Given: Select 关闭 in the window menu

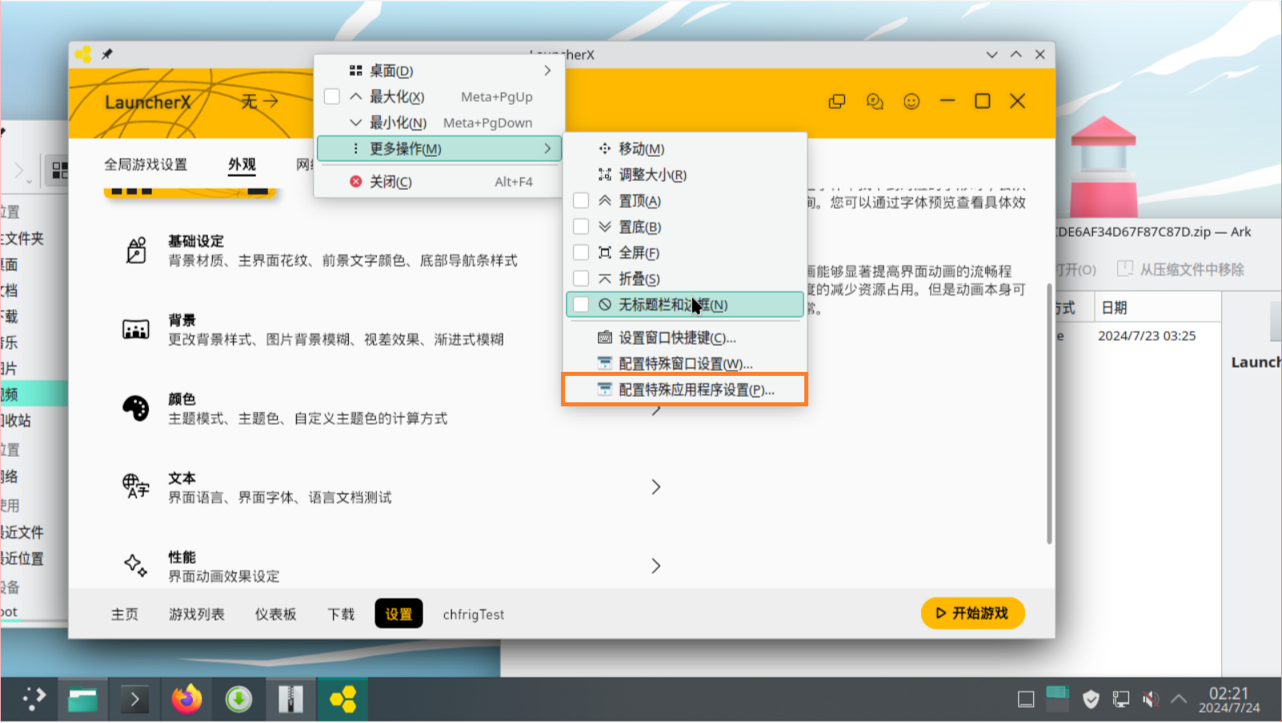Looking at the screenshot, I should [439, 182].
